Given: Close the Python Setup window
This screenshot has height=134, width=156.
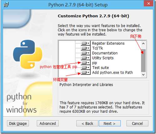Looking at the screenshot, I should point(148,3).
